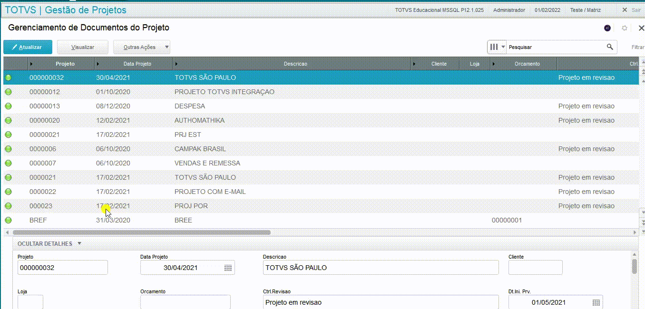This screenshot has width=645, height=309.
Task: Click green status icon of project 00000021
Action: click(8, 135)
